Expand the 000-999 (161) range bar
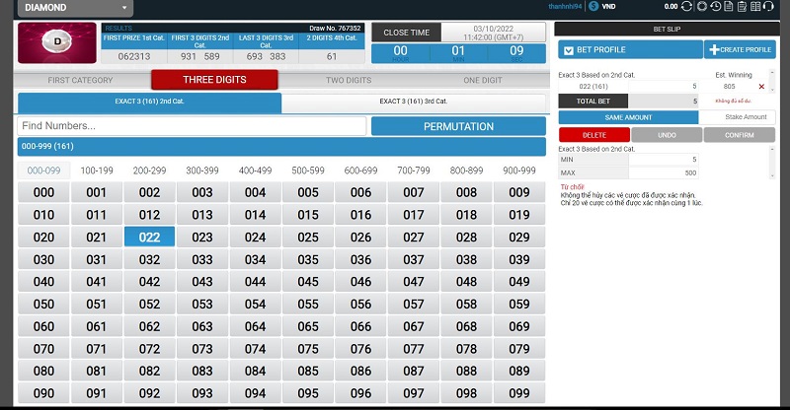 click(281, 147)
